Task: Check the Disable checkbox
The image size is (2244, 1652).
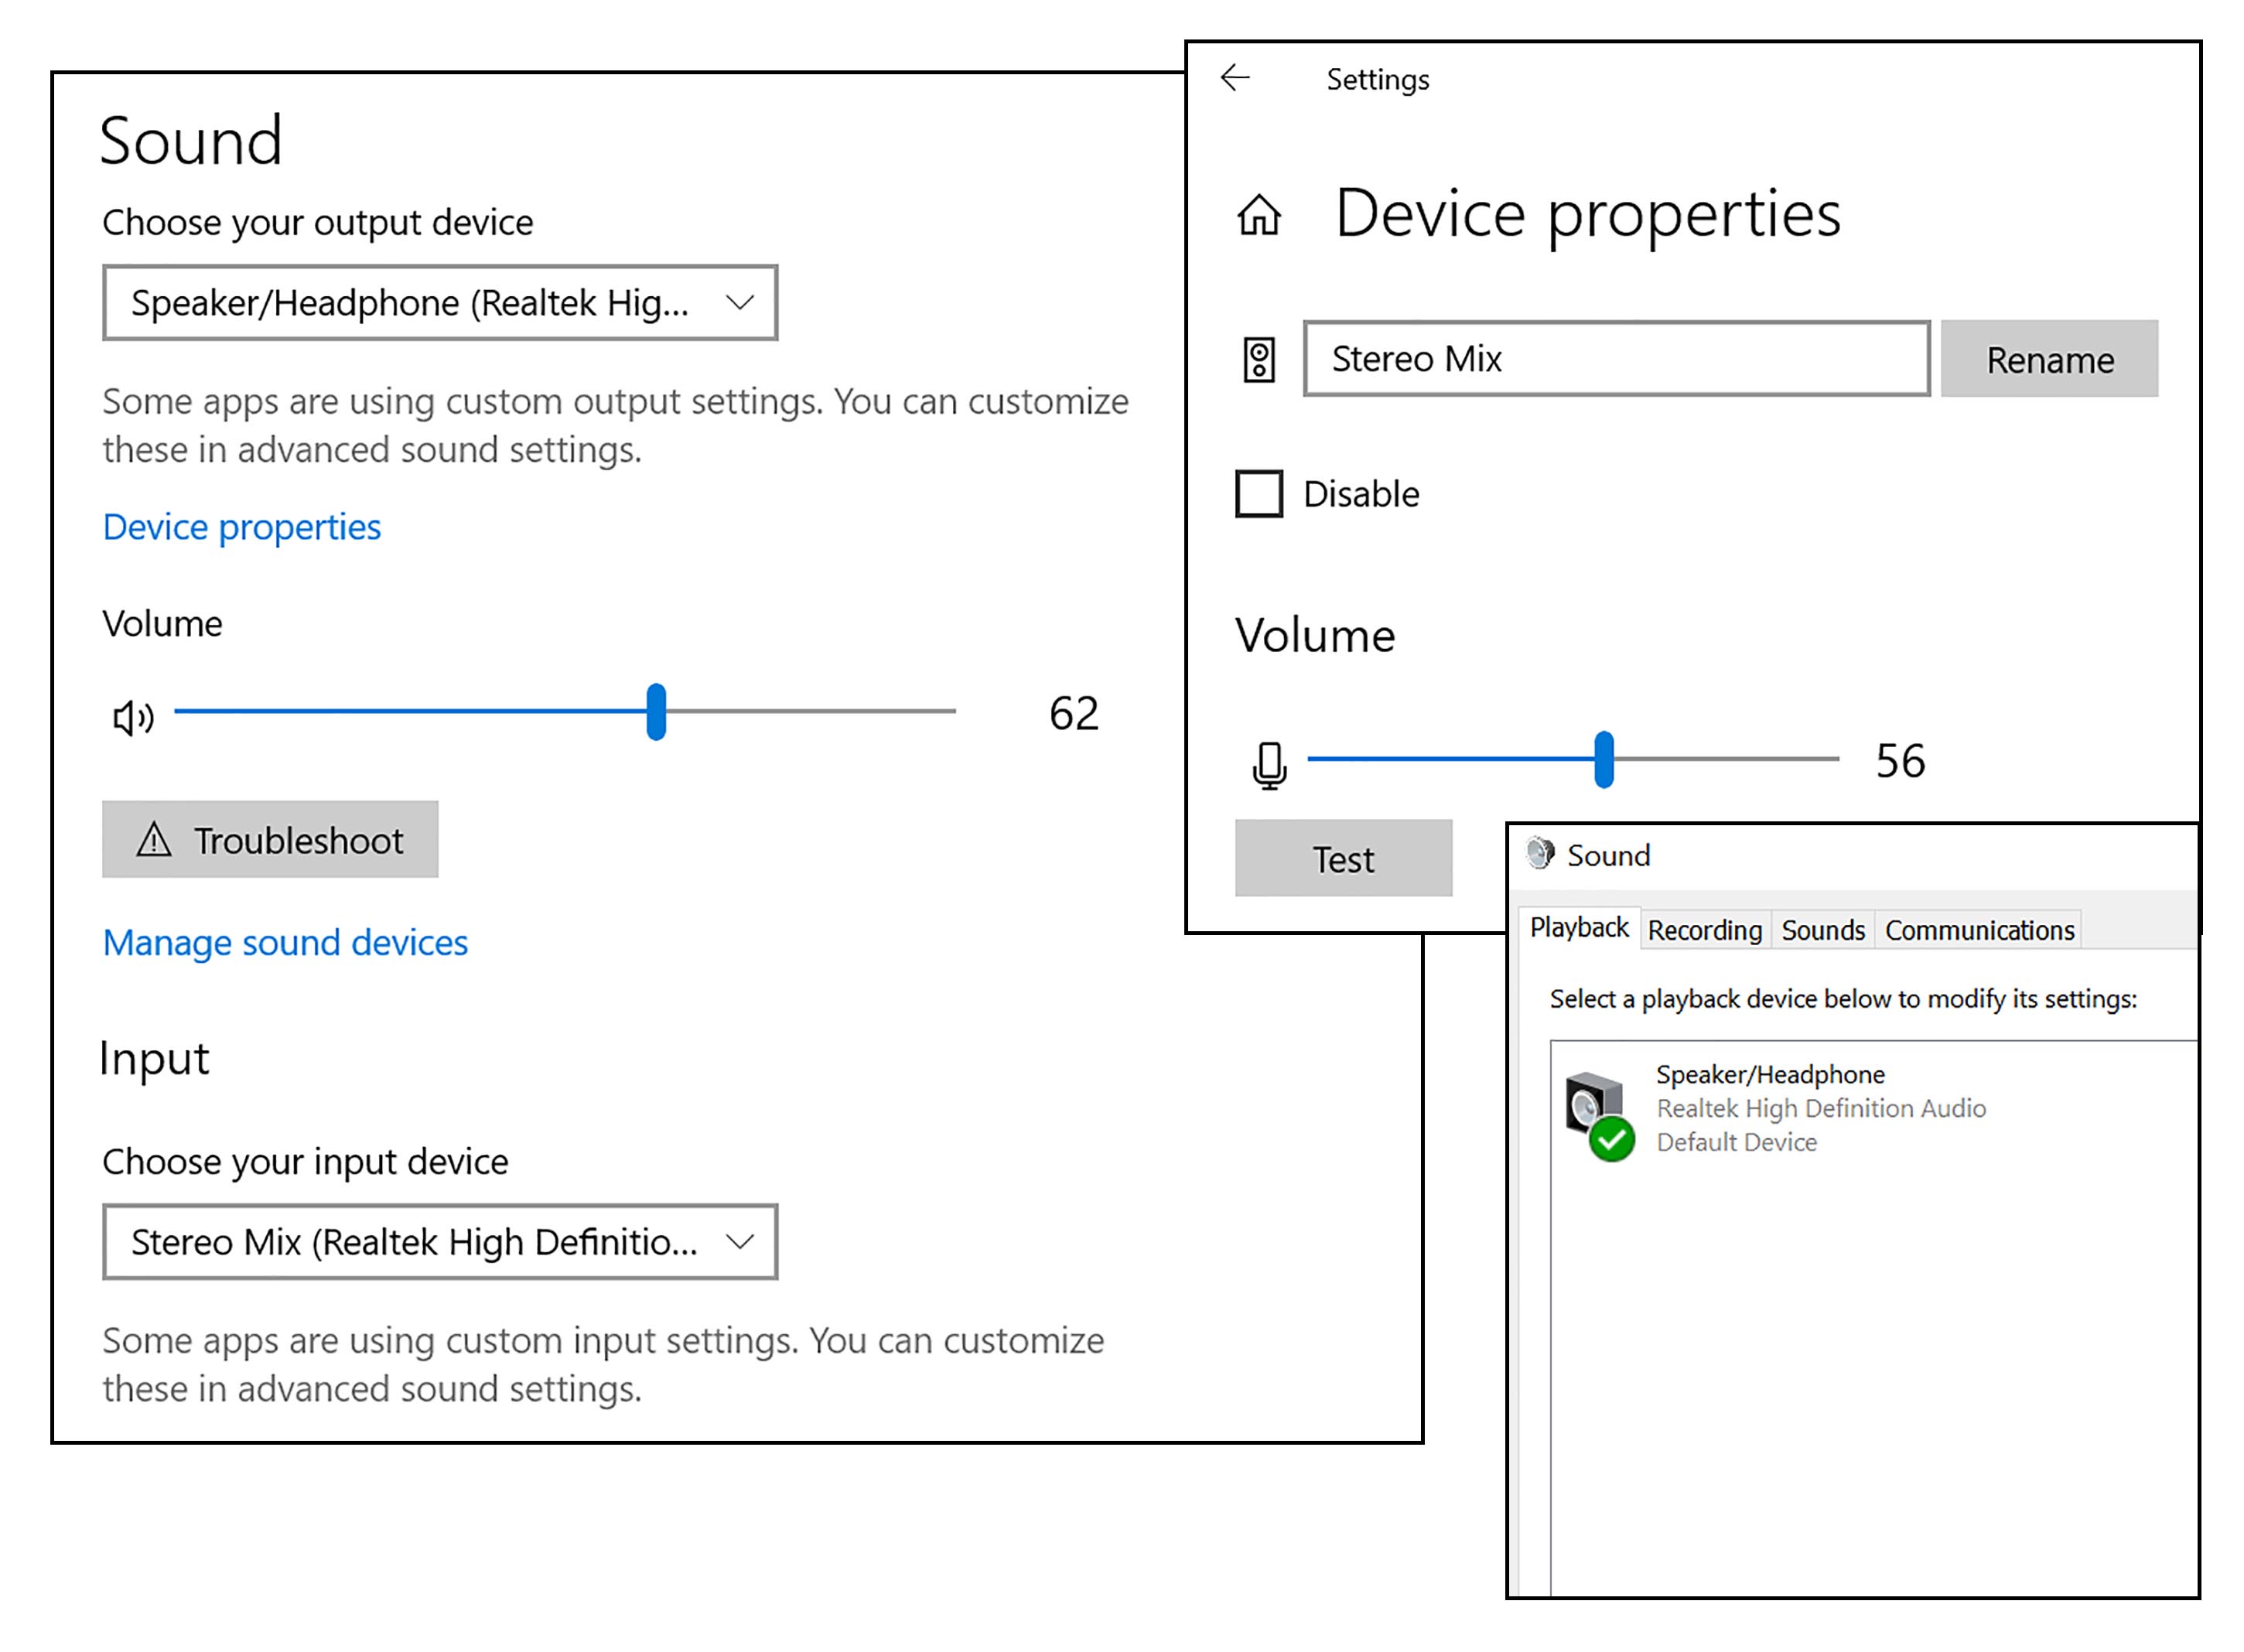Action: [1258, 493]
